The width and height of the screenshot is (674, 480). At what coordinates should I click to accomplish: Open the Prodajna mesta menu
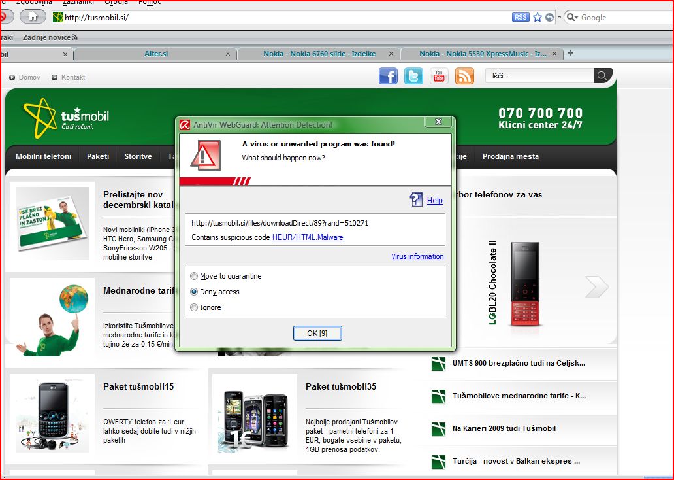click(511, 156)
